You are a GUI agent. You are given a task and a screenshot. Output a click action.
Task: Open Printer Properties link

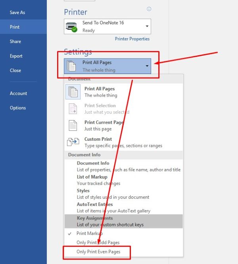132,39
